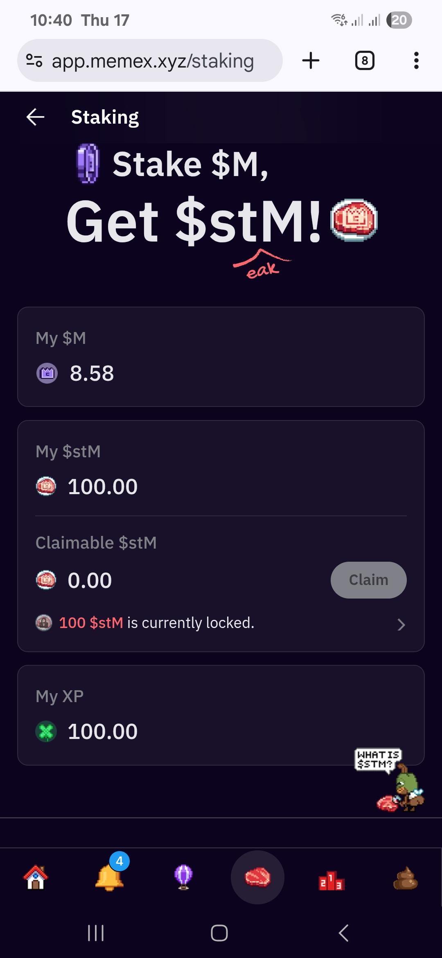Tap the purple hot air balloon icon
Image resolution: width=442 pixels, height=958 pixels.
[183, 877]
